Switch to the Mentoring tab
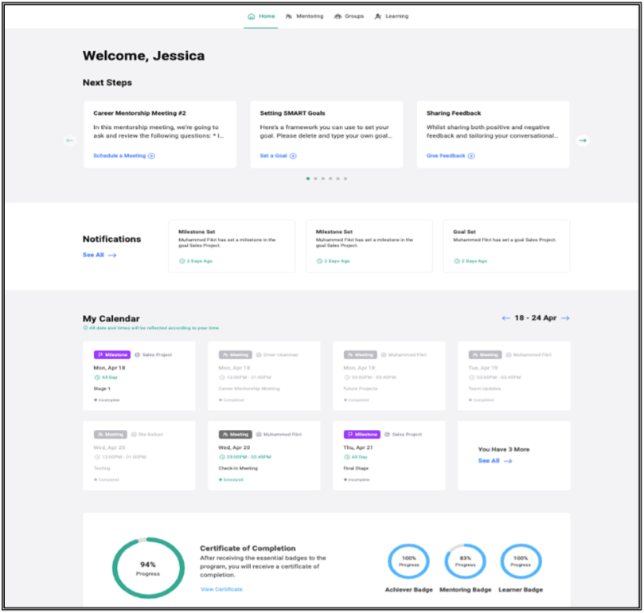644x613 pixels. (310, 16)
